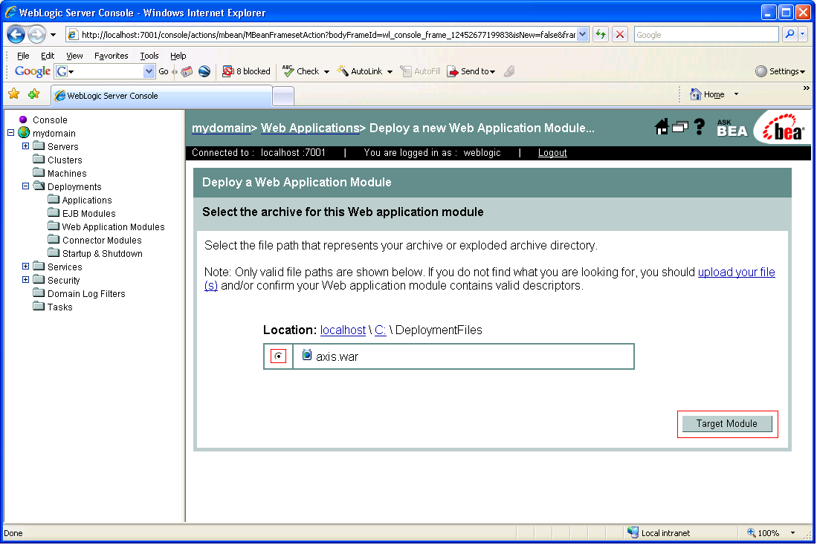This screenshot has height=545, width=817.
Task: Expand the Servers tree node
Action: click(x=25, y=146)
